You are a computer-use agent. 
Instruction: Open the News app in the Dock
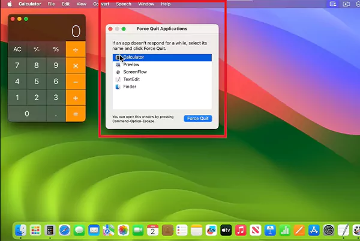point(256,230)
